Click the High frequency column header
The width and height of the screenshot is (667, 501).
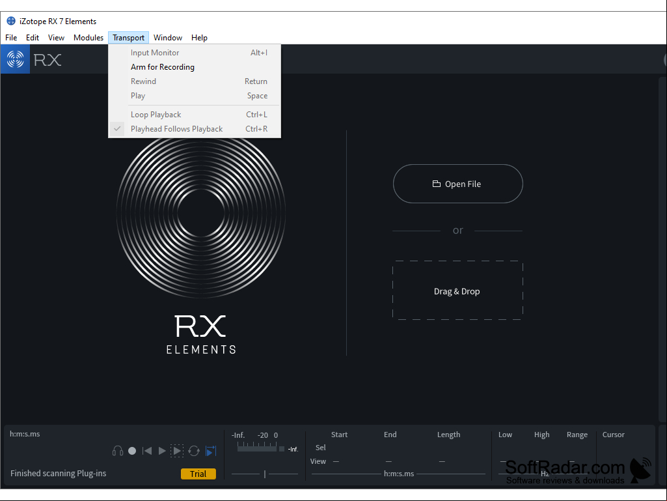pyautogui.click(x=542, y=435)
